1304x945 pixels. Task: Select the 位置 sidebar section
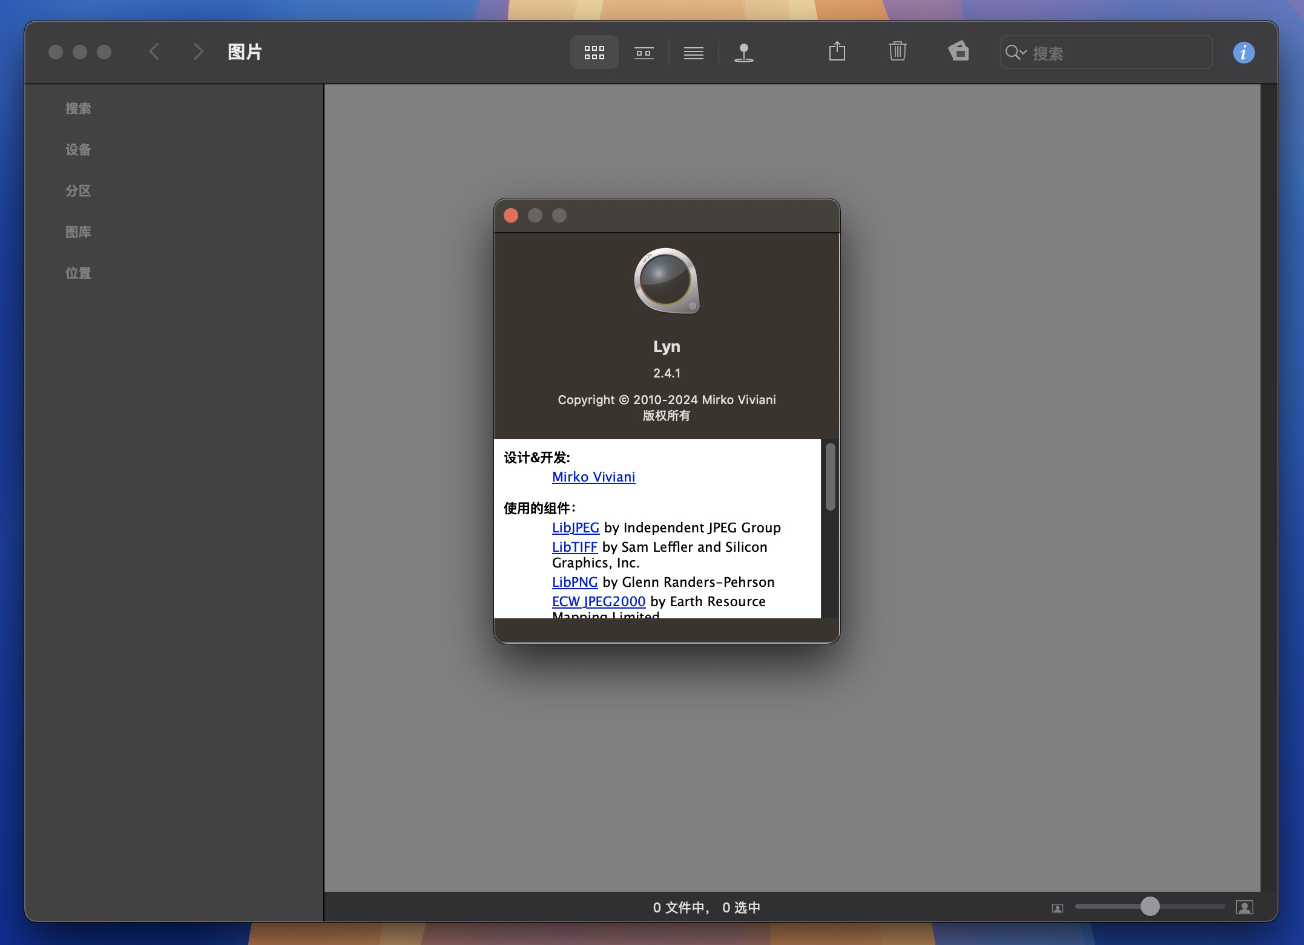tap(78, 273)
